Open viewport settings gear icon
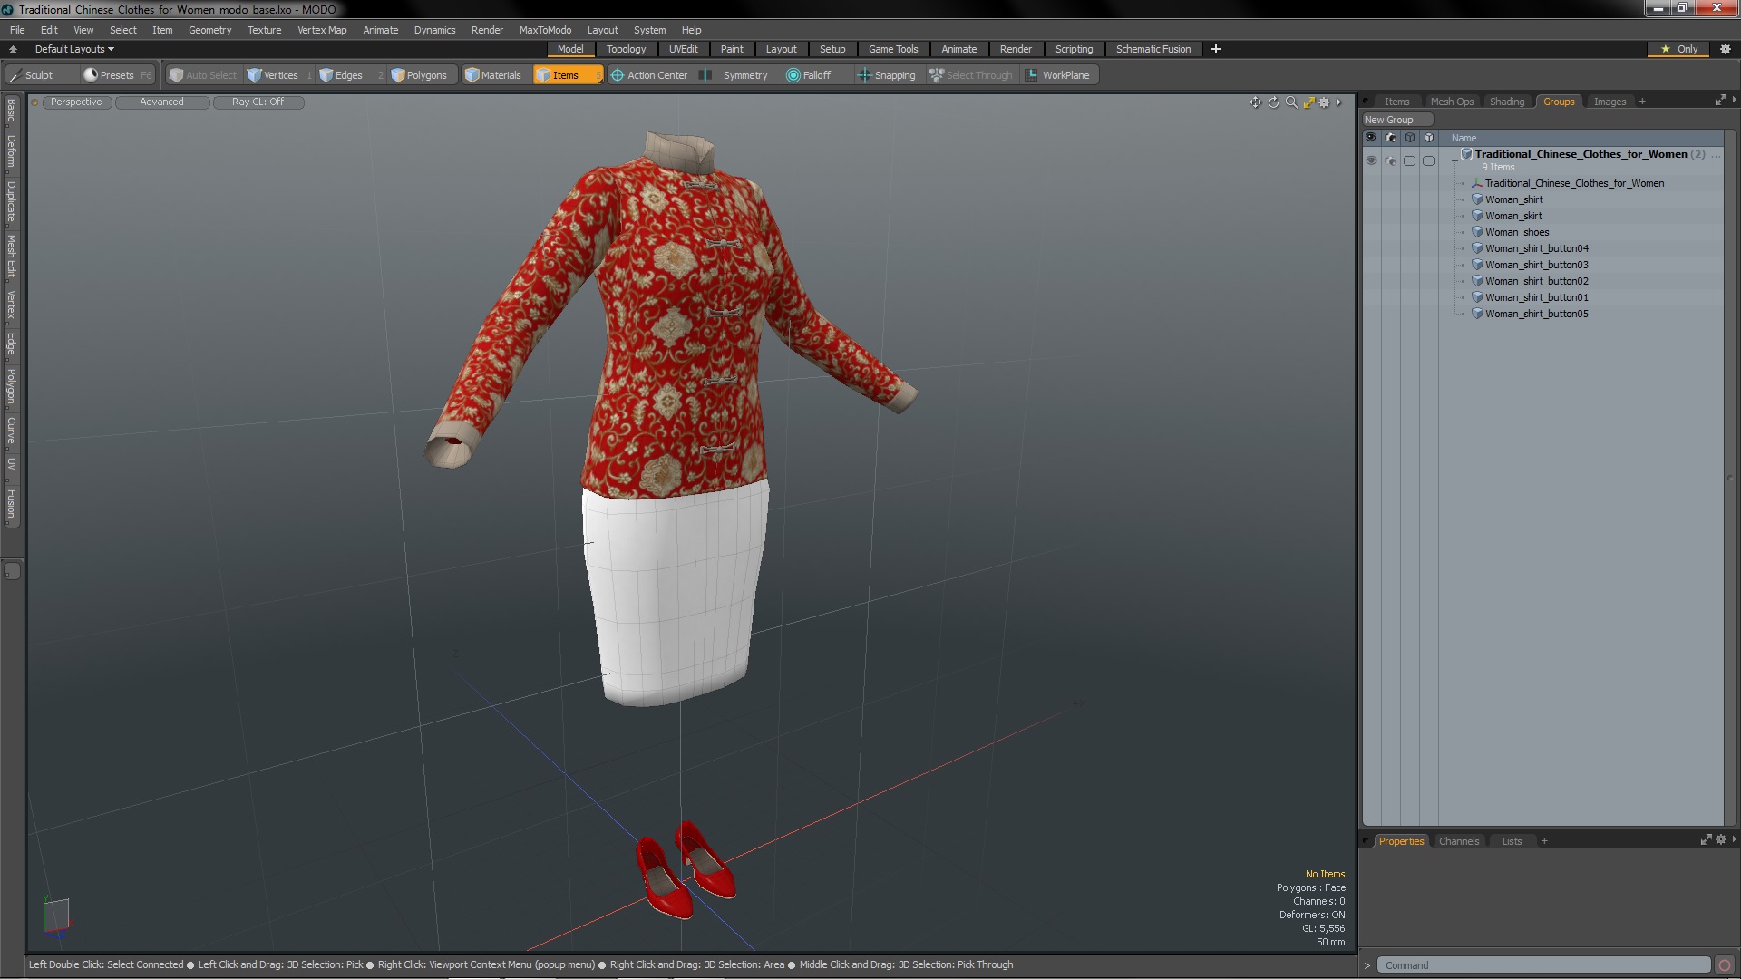Viewport: 1741px width, 979px height. [1324, 102]
